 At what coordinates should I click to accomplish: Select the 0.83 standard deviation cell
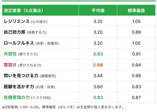[136, 87]
